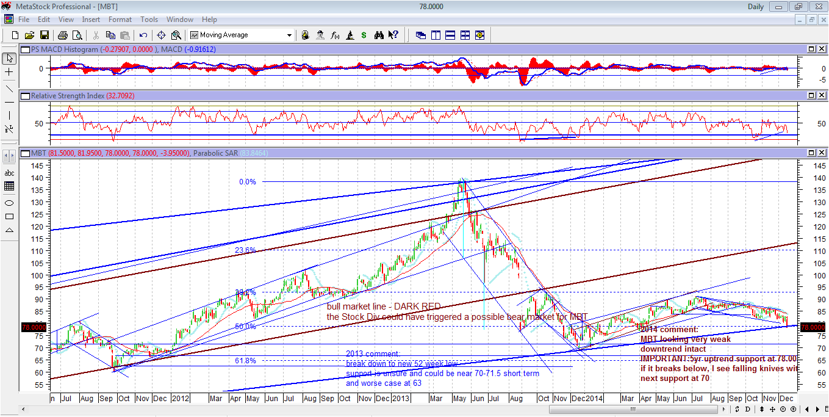The image size is (829, 417).
Task: Open the Tools menu
Action: coord(149,19)
